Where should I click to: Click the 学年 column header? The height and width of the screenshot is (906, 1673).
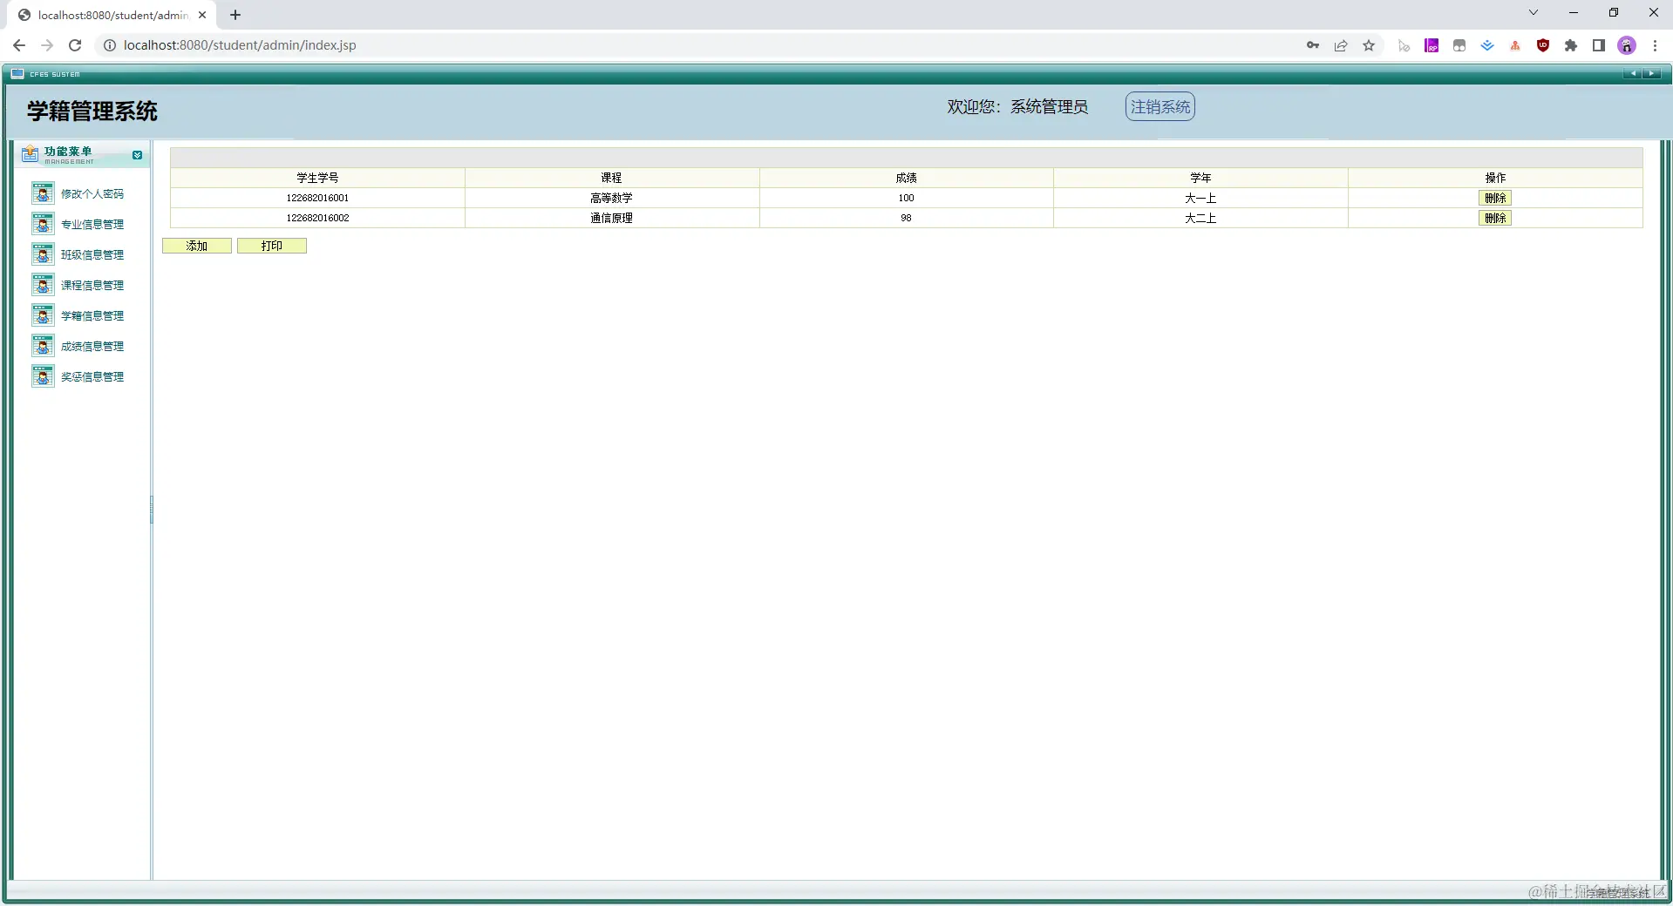point(1200,178)
